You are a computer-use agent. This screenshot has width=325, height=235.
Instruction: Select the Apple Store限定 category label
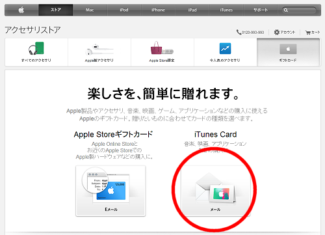pyautogui.click(x=162, y=61)
